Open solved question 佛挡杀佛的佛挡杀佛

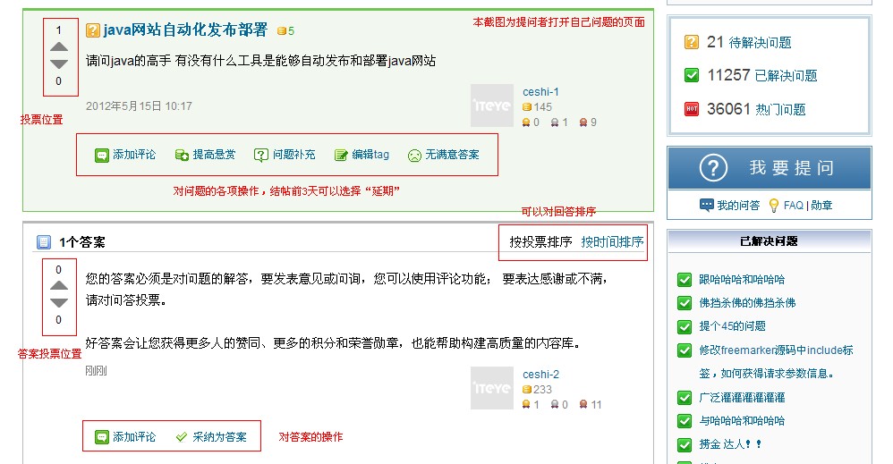(747, 303)
